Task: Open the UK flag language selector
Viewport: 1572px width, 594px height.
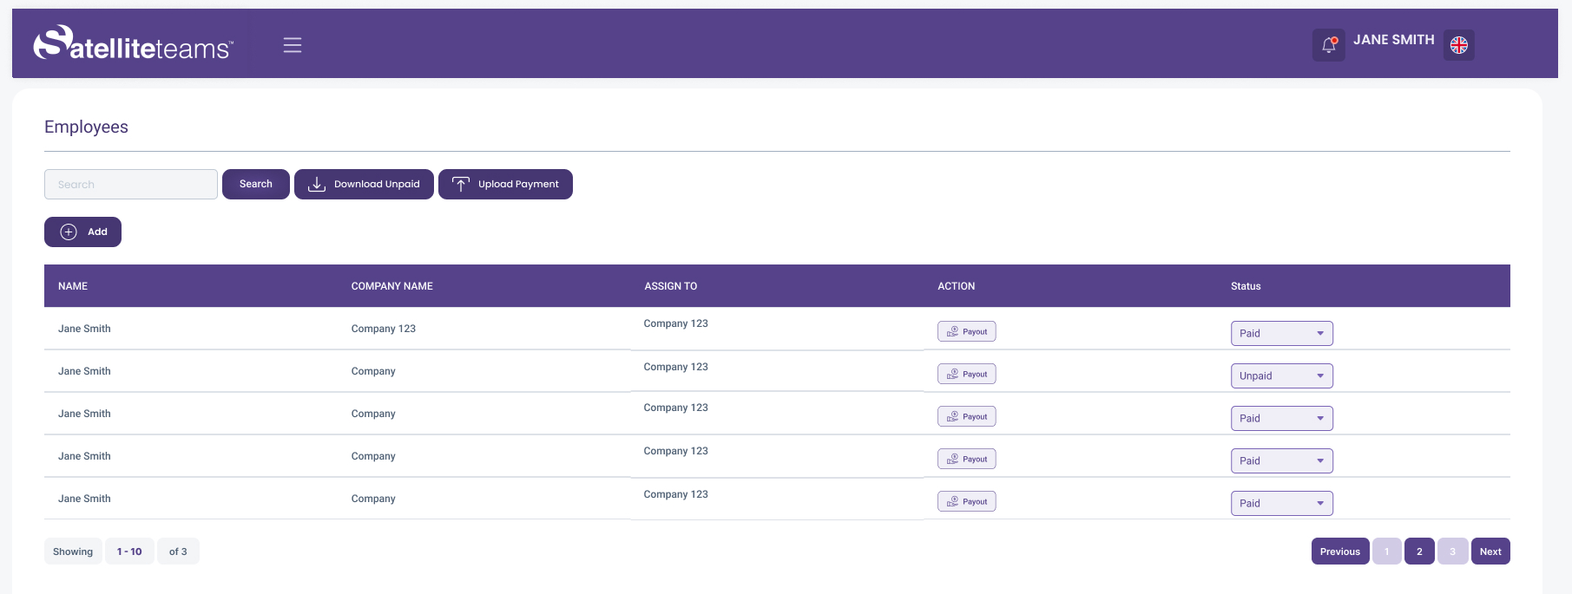Action: [x=1458, y=45]
